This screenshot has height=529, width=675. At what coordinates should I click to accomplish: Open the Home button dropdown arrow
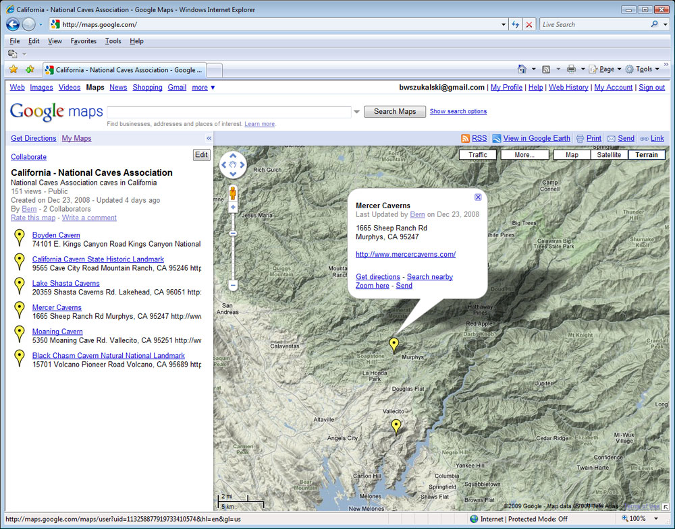pos(534,69)
